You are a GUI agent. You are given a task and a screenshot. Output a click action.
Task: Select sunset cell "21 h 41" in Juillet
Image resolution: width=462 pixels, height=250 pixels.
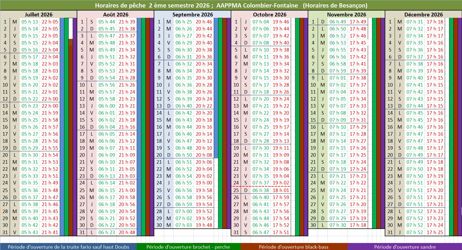50,232
